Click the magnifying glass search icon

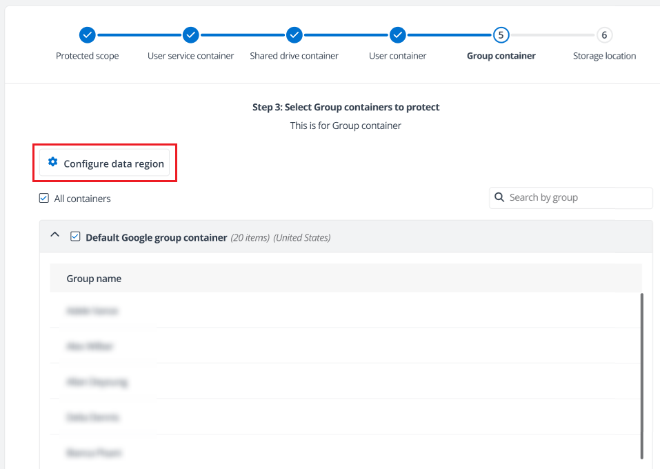tap(499, 197)
